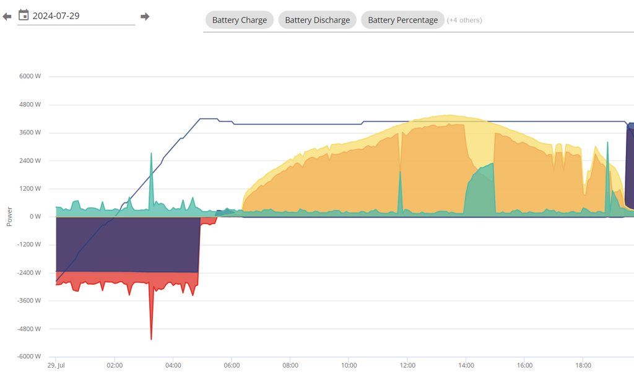Click the 6000 W y-axis label

coord(30,76)
